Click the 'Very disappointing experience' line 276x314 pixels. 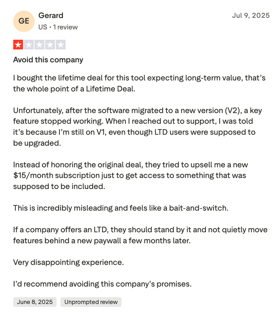coord(68,262)
